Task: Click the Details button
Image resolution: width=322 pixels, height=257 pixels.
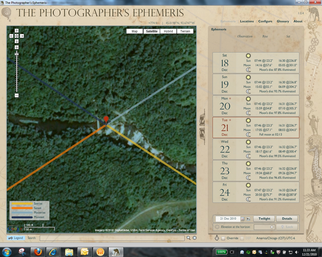Action: (287, 219)
